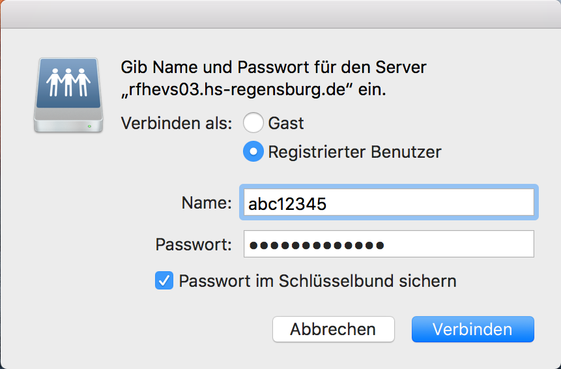Click the rfhevs03.hs-regensburg.de server name text
The image size is (561, 369).
click(238, 89)
